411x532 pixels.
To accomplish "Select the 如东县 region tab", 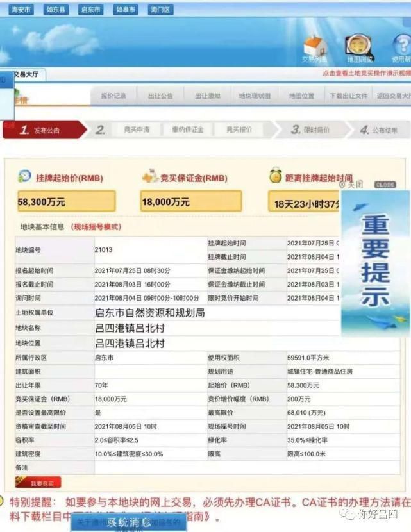I will 56,10.
